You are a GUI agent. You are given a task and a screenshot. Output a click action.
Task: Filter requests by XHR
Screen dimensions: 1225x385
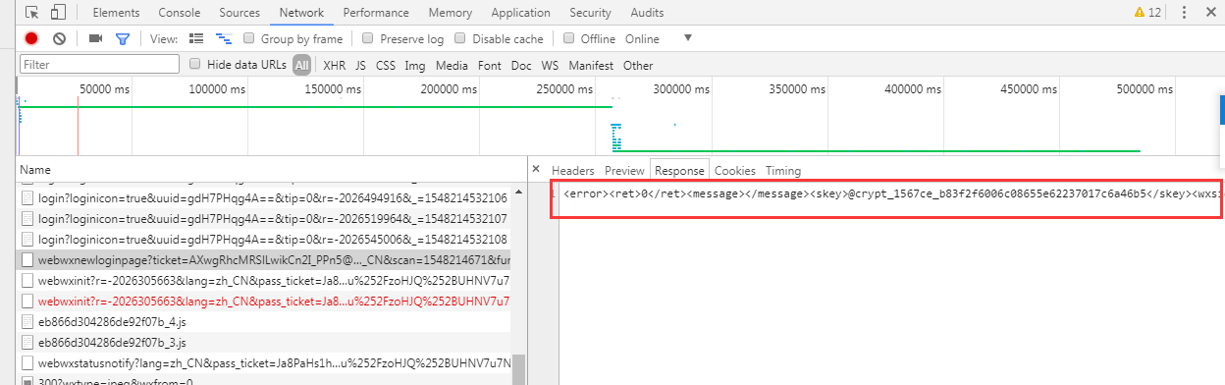(335, 66)
